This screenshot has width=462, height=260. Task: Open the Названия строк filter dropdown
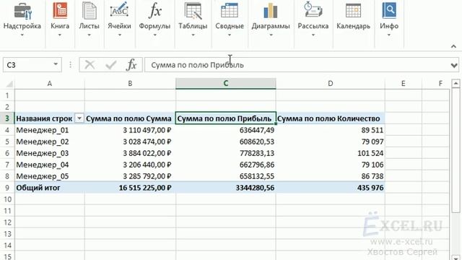point(79,118)
